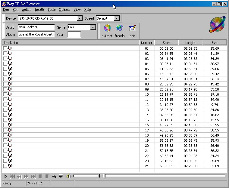Click the extract CD icon
This screenshot has height=188, width=229.
coord(107,28)
